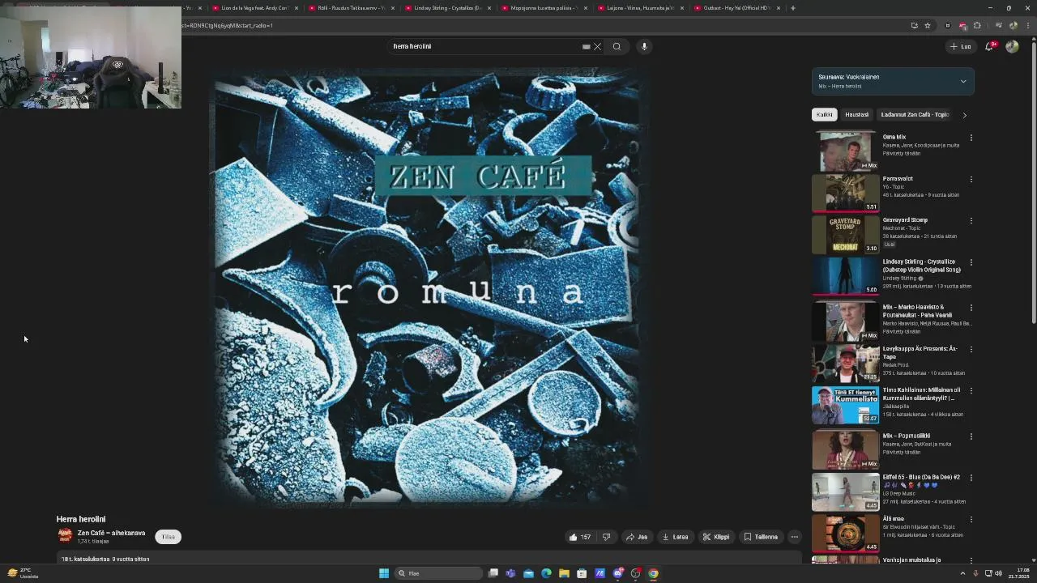Open the Graveyard Stomp thumbnail
Viewport: 1037px width, 583px height.
[845, 234]
